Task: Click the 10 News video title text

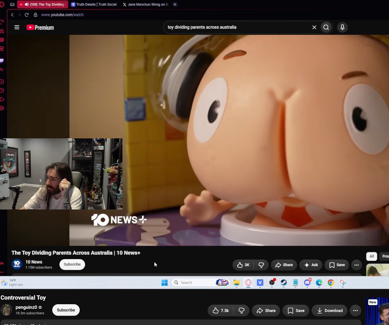Action: 76,253
